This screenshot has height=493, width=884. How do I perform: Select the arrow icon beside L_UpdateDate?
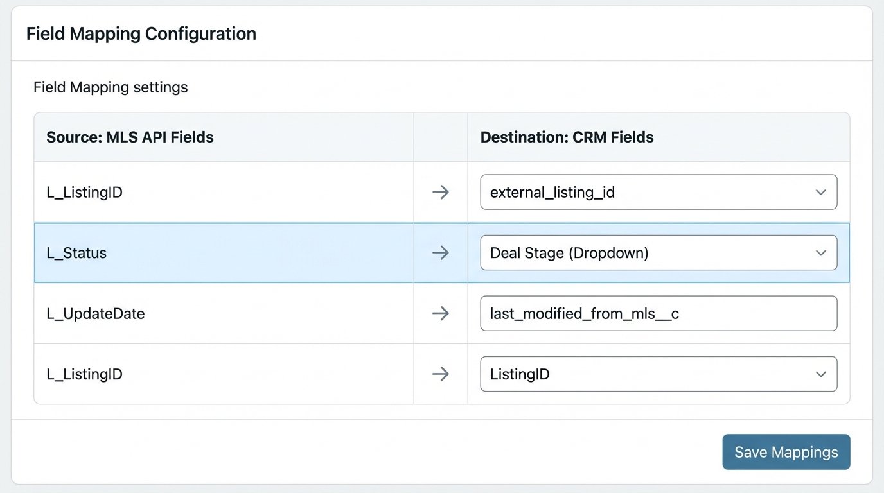[x=440, y=313]
